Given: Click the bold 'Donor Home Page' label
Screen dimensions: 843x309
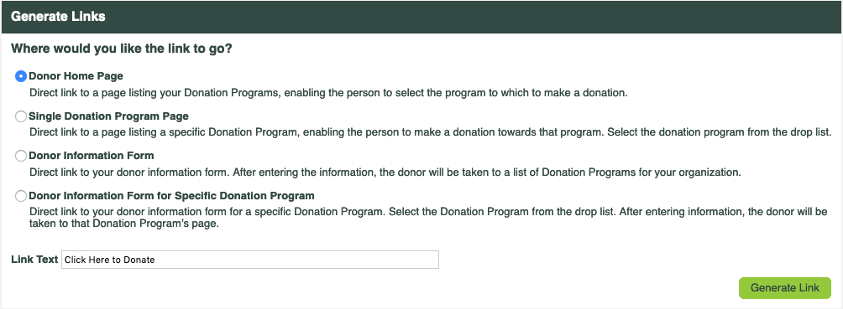Looking at the screenshot, I should pyautogui.click(x=76, y=76).
